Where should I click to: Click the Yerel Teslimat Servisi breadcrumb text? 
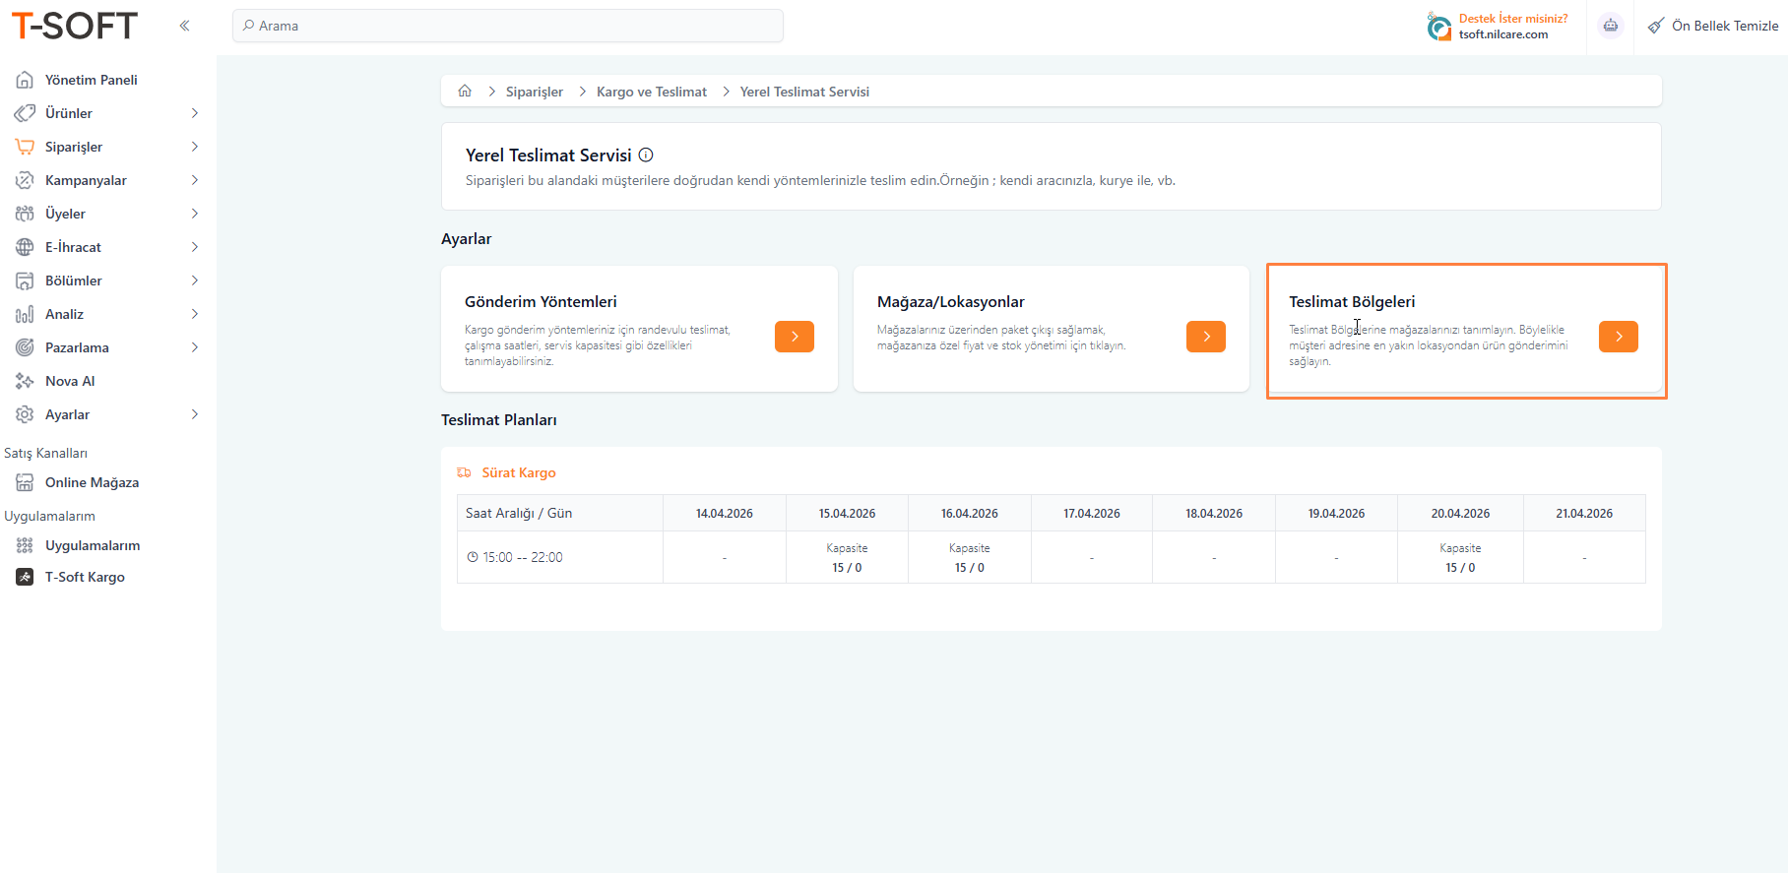(x=804, y=92)
